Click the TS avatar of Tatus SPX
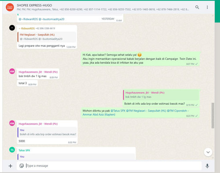 click(12, 150)
